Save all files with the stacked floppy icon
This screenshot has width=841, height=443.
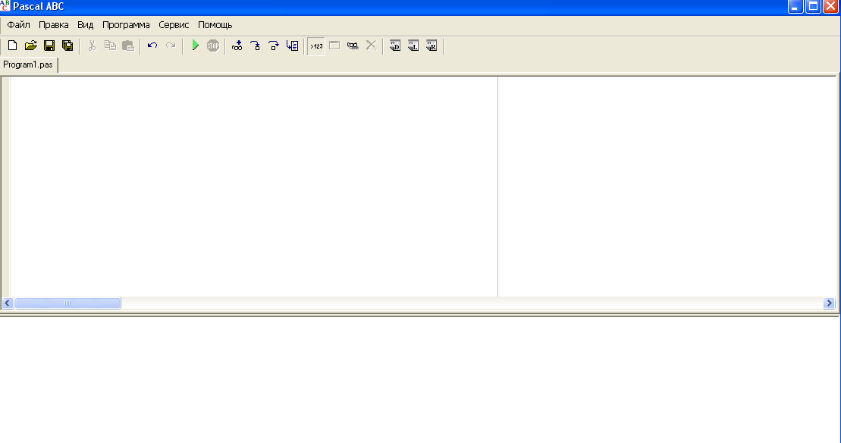(x=67, y=46)
